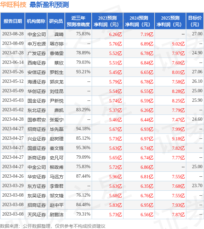Select institution 海通证券
204x229 pixels.
[x=37, y=82]
